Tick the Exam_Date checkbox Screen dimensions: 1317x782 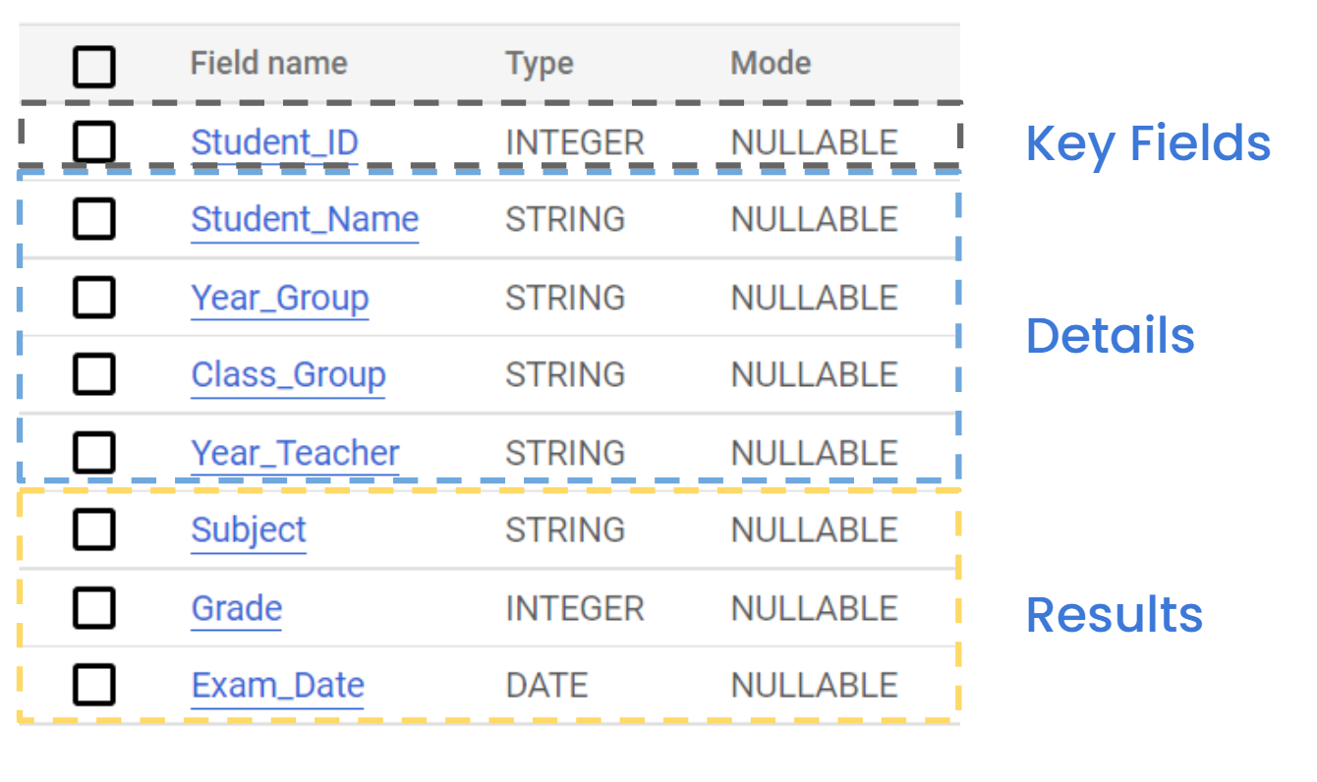[94, 685]
